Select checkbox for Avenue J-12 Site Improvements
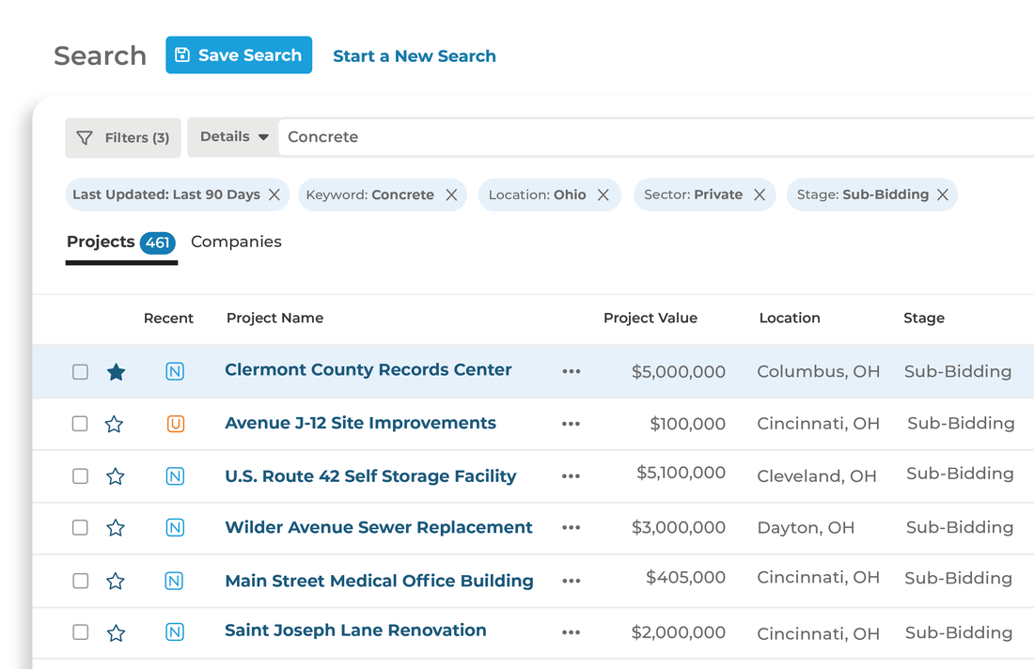Image resolution: width=1034 pixels, height=669 pixels. (81, 423)
